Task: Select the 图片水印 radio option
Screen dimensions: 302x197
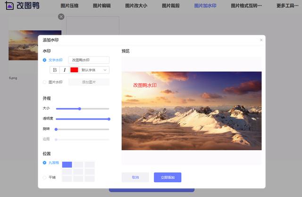Action: 44,82
